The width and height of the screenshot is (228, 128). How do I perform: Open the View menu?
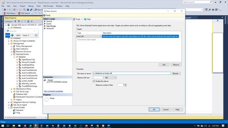click(x=15, y=6)
